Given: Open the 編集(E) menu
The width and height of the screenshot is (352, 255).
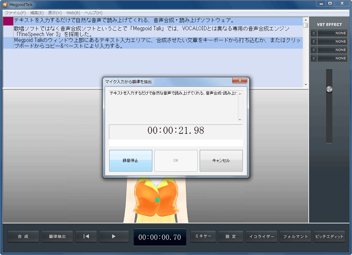Looking at the screenshot, I should click(x=37, y=13).
